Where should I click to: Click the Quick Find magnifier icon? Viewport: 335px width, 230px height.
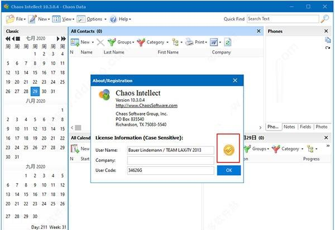[x=325, y=19]
